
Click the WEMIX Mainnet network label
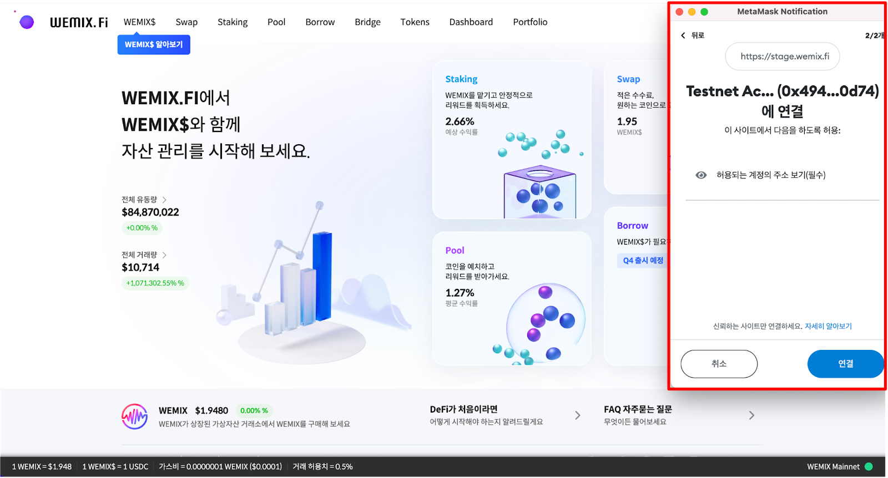(x=833, y=467)
